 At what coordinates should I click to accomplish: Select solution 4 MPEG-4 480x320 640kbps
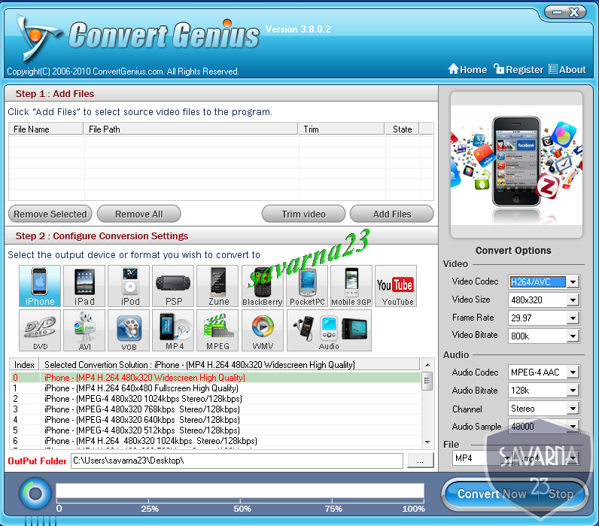[x=215, y=420]
